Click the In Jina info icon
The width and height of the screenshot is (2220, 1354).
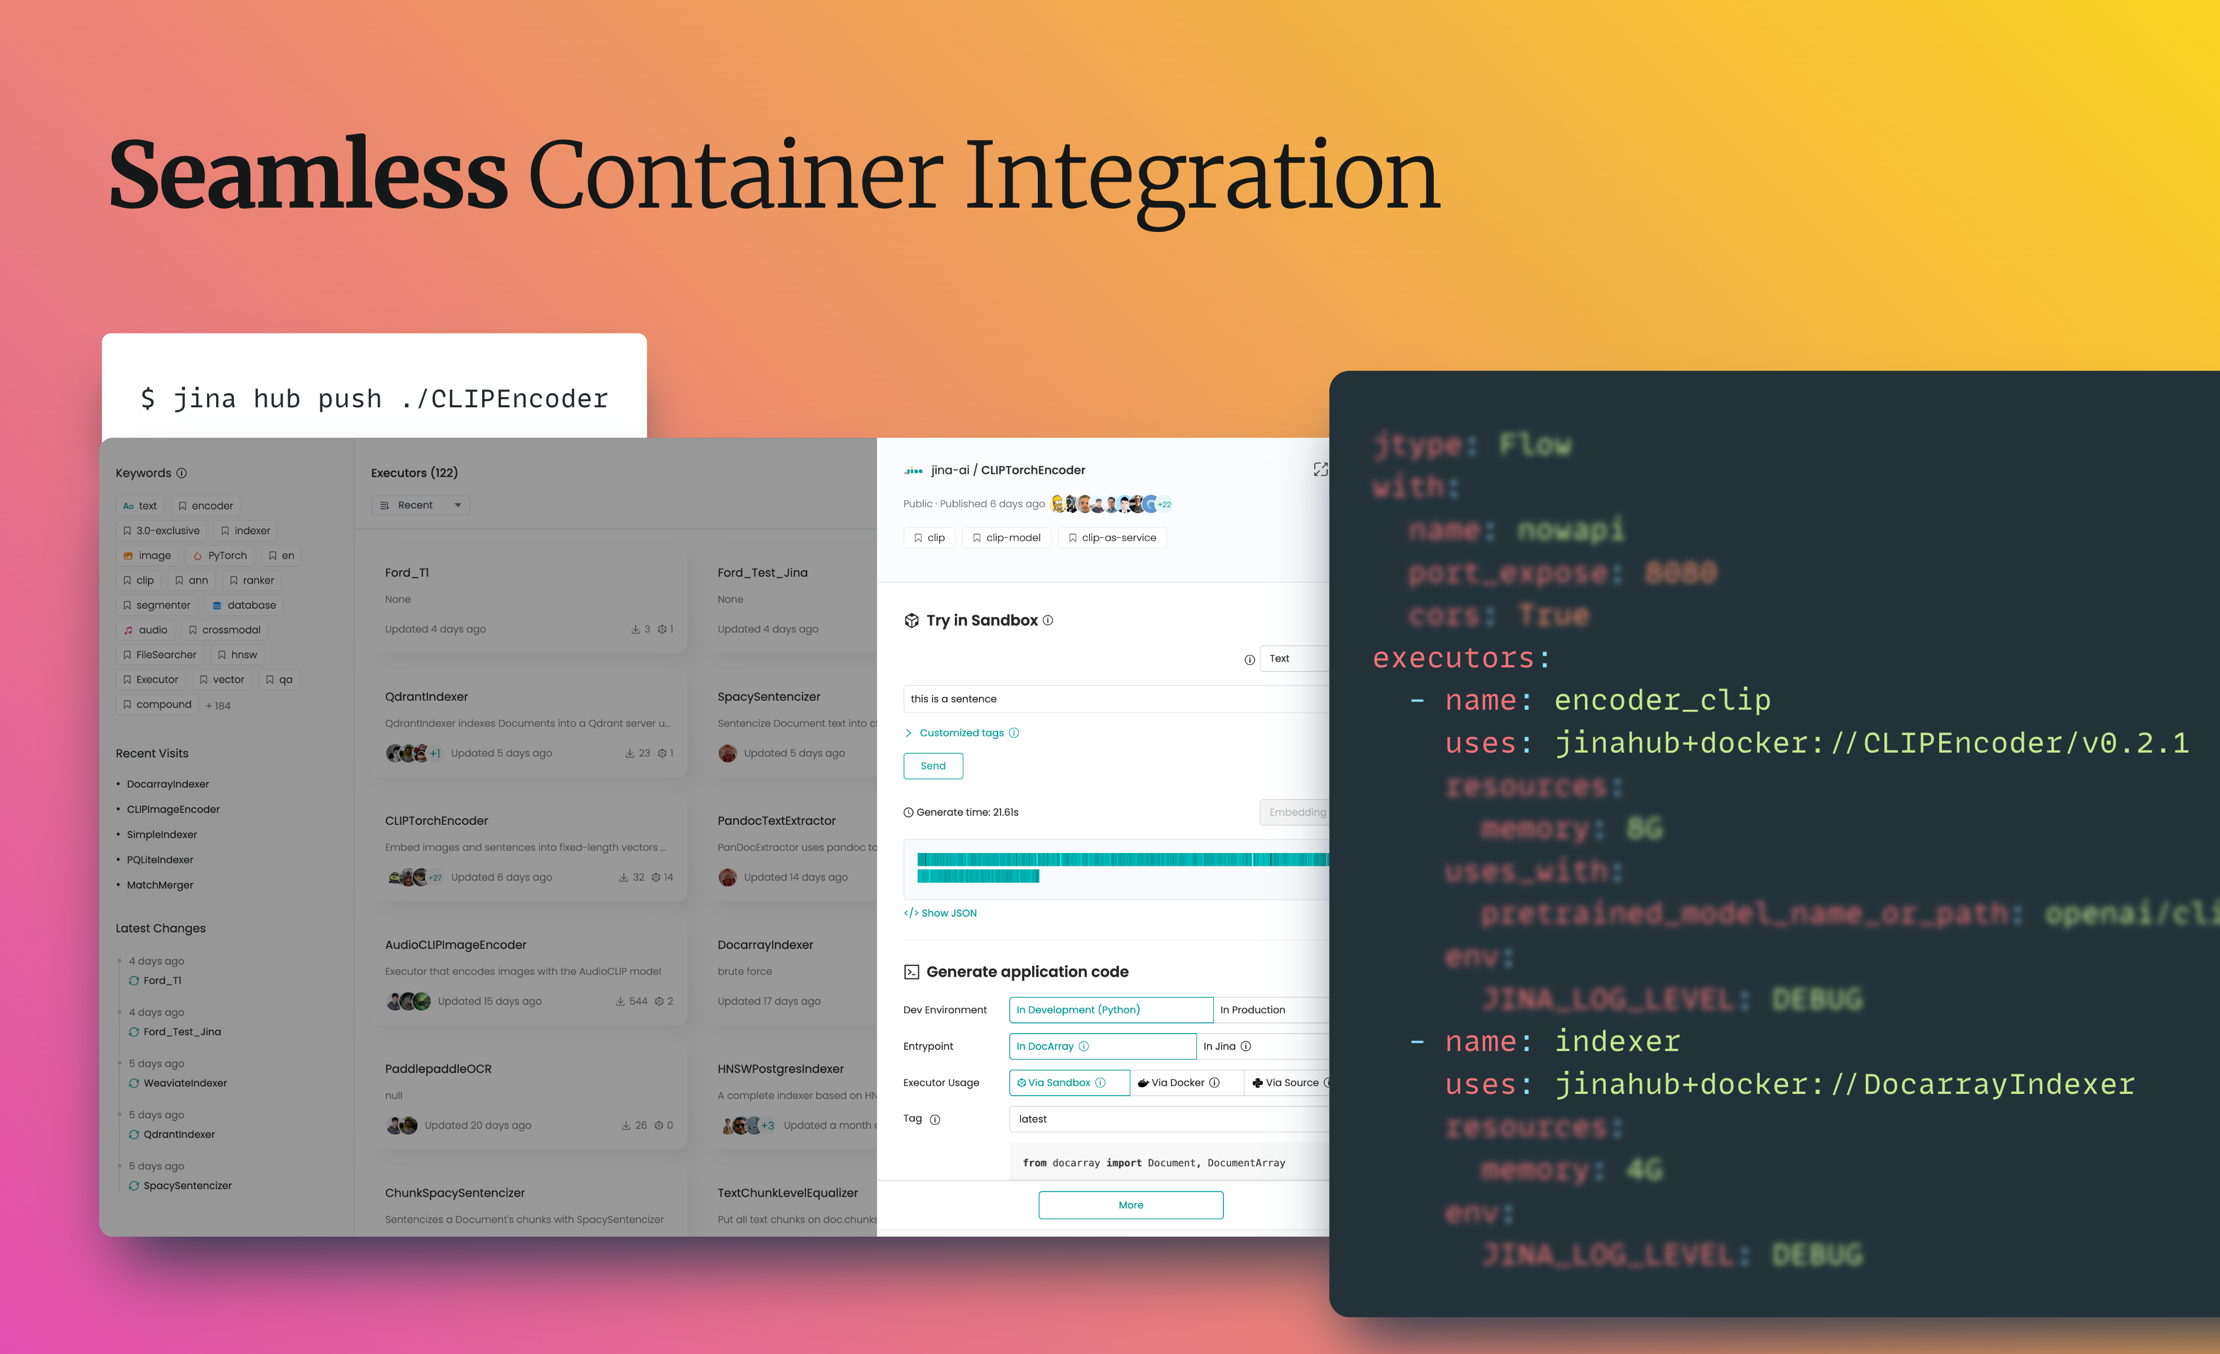point(1246,1047)
